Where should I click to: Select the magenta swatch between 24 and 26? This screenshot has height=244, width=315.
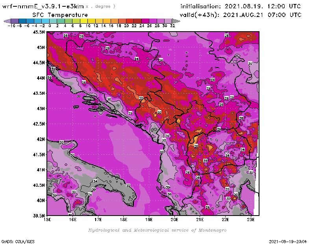[x=145, y=21]
